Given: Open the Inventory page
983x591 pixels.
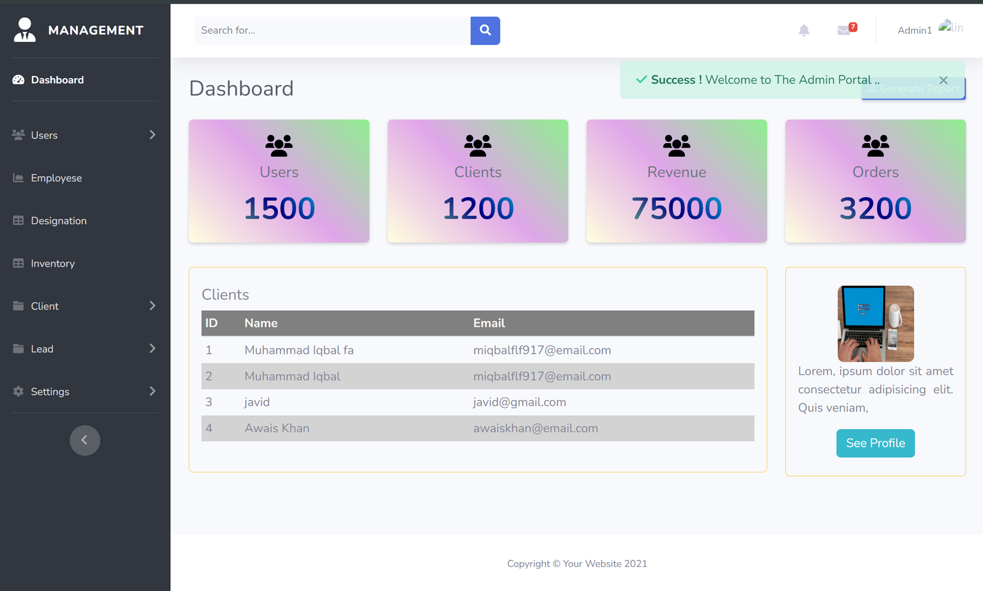Looking at the screenshot, I should point(54,263).
